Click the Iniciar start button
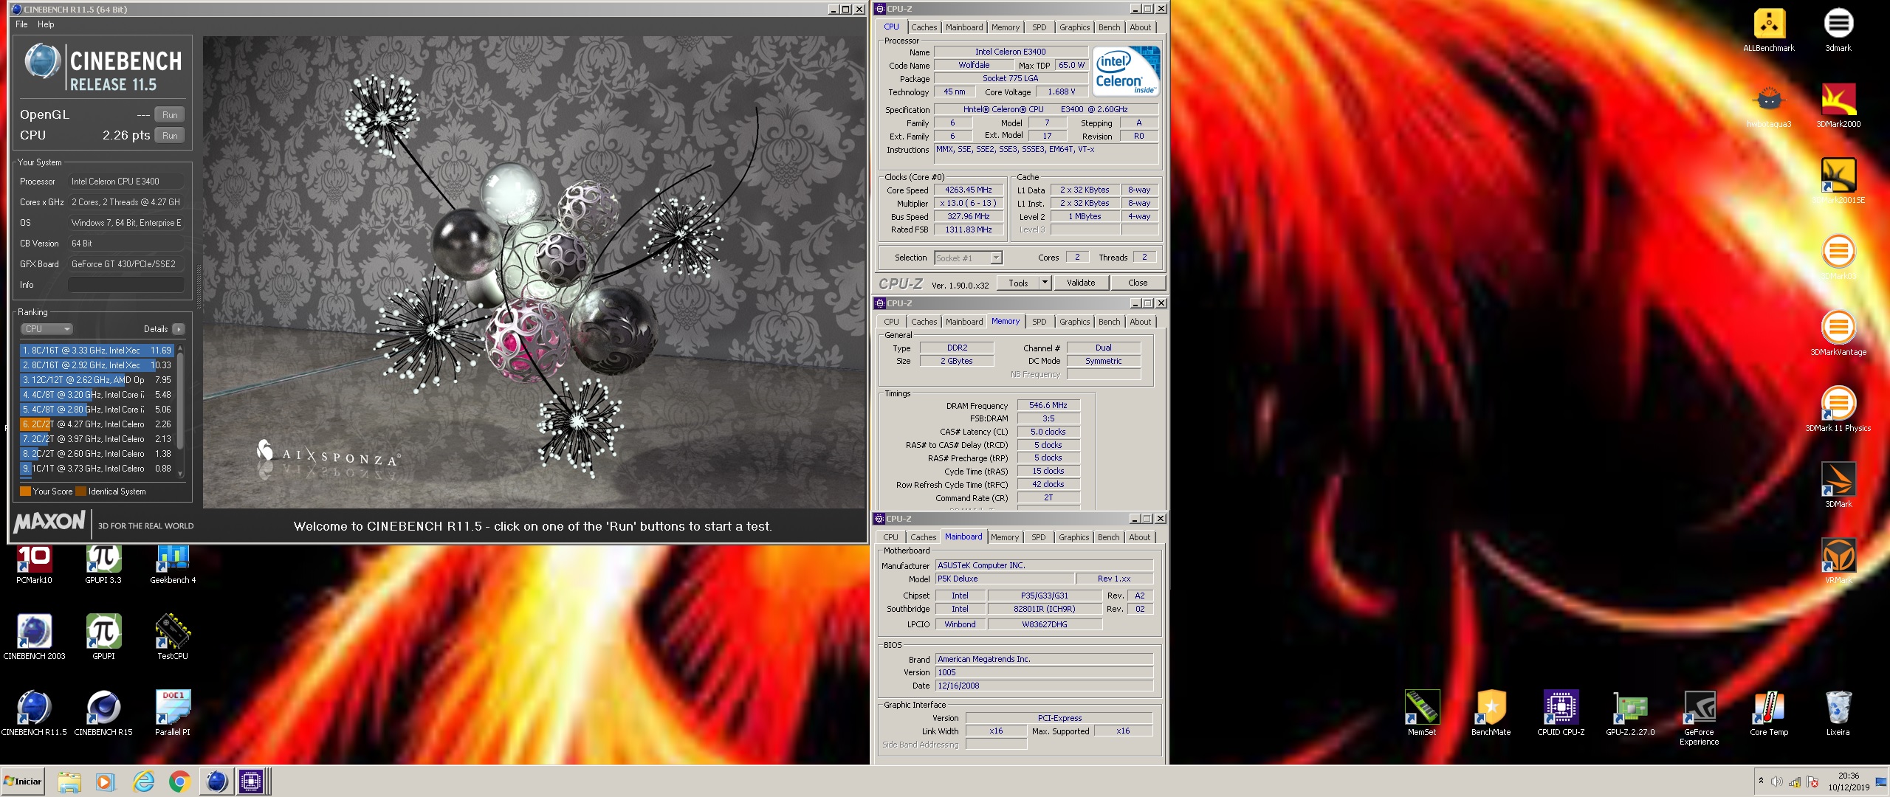 tap(24, 782)
